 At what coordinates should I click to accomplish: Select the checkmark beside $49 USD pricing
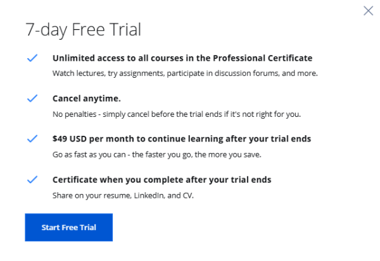tap(32, 138)
